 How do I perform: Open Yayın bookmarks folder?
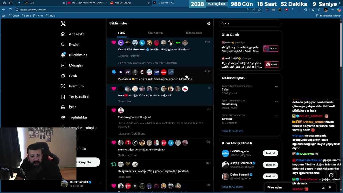click(50, 16)
